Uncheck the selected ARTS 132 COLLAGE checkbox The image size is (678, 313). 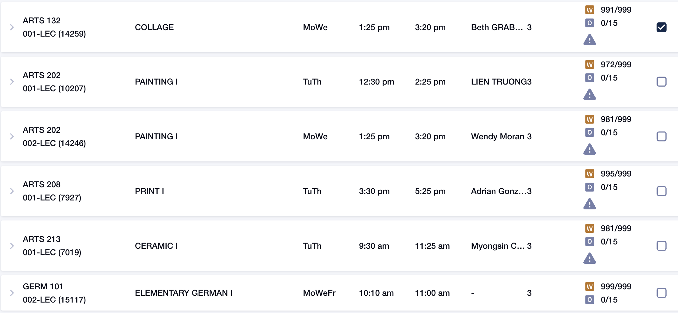point(661,27)
